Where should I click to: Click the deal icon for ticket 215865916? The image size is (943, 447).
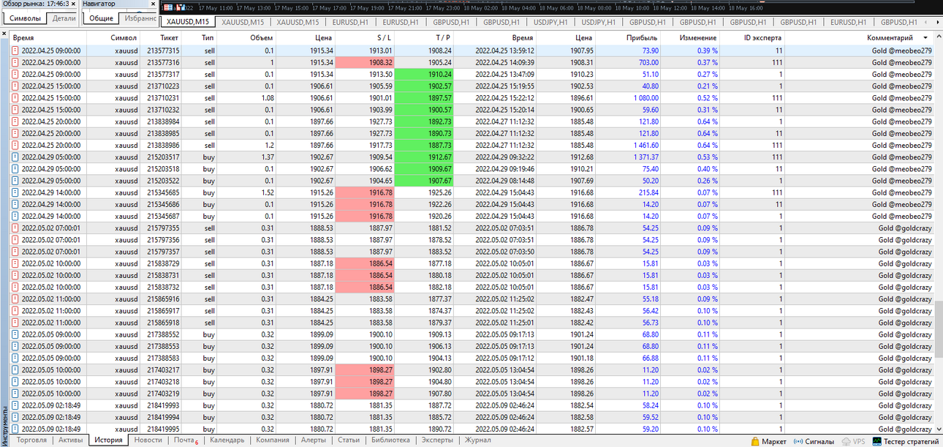click(15, 299)
